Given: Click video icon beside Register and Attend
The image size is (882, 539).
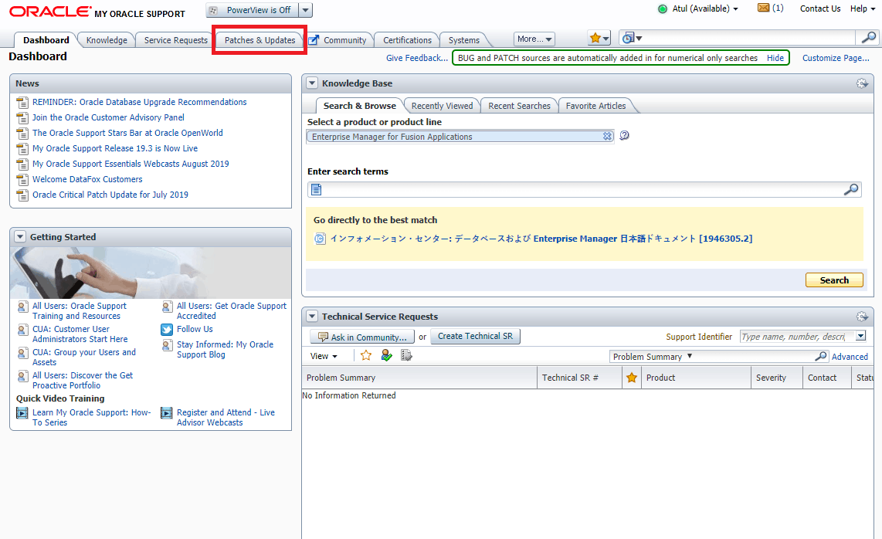Looking at the screenshot, I should pos(167,413).
